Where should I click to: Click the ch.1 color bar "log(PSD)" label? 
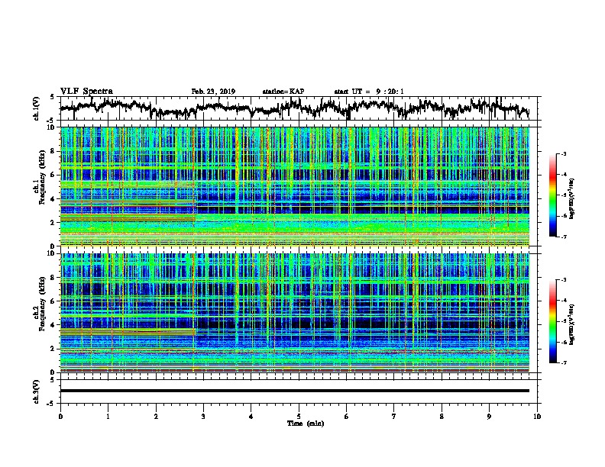571,199
